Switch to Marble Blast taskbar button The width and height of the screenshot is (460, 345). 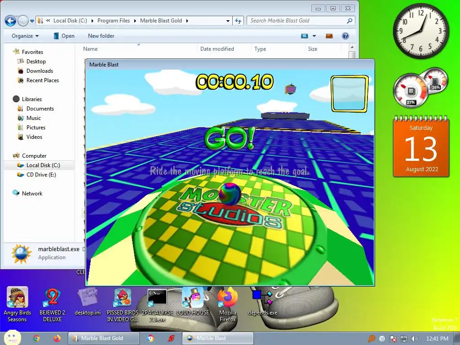(217, 338)
